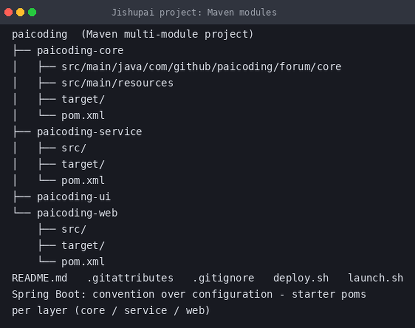This screenshot has width=415, height=328.
Task: Select 'src/' under paicoding-web
Action: tap(74, 229)
